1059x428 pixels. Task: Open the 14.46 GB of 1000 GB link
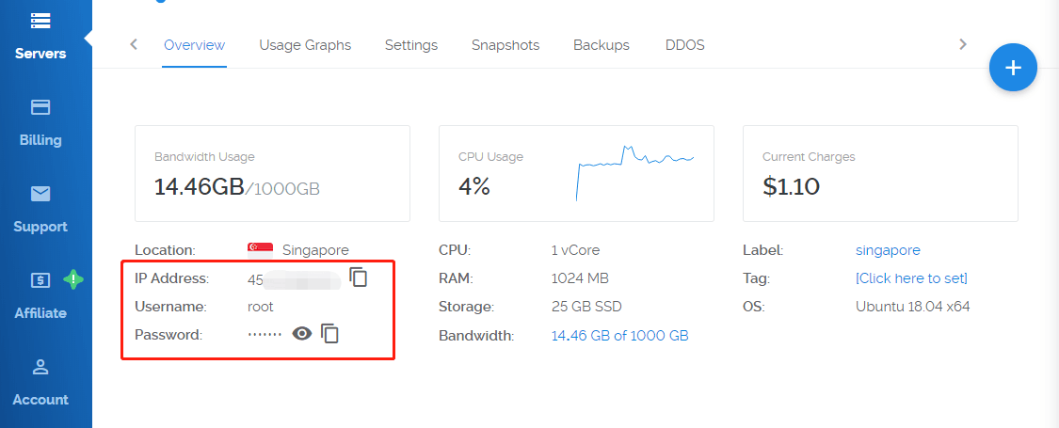(619, 335)
